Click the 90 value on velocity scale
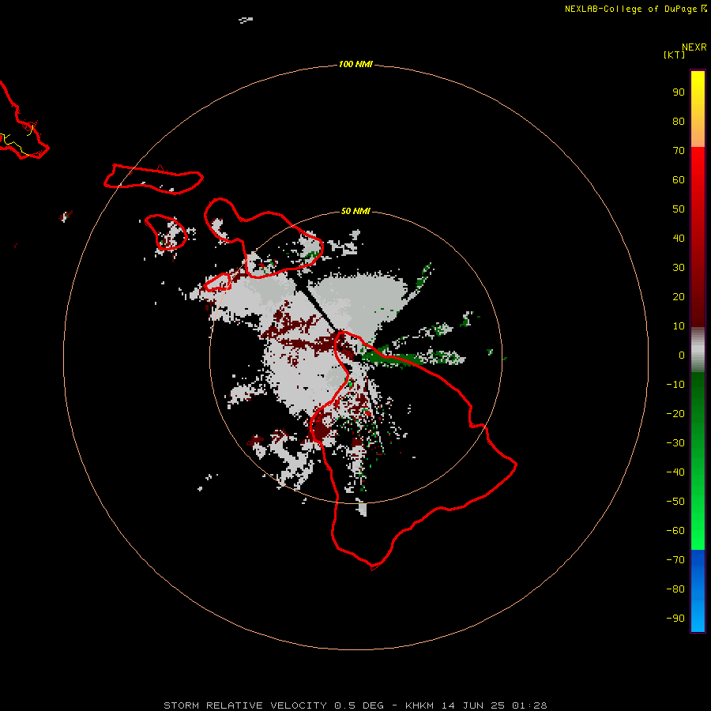Viewport: 711px width, 711px height. pyautogui.click(x=679, y=92)
